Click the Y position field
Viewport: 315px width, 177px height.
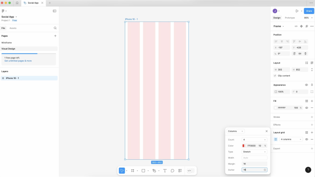300,48
